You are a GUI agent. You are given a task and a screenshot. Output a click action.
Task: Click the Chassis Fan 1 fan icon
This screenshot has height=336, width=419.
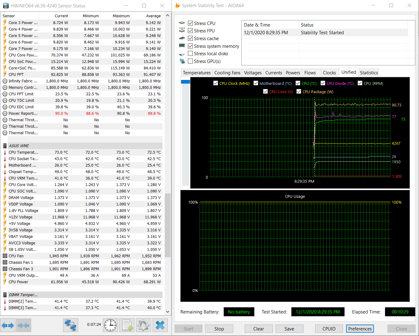(5, 262)
